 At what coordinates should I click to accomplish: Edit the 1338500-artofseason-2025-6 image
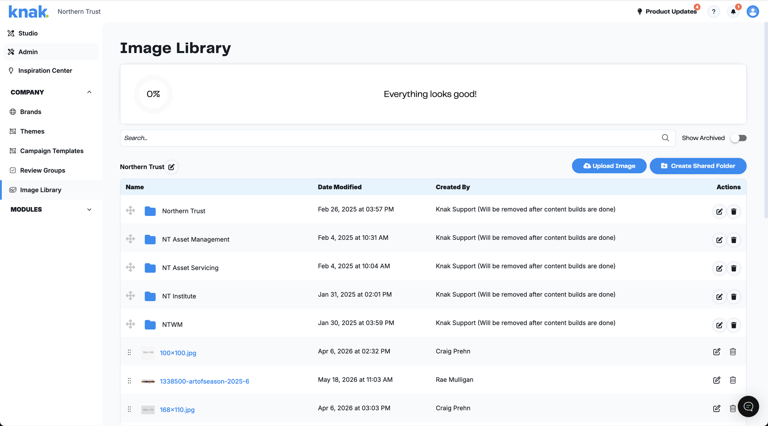tap(717, 380)
